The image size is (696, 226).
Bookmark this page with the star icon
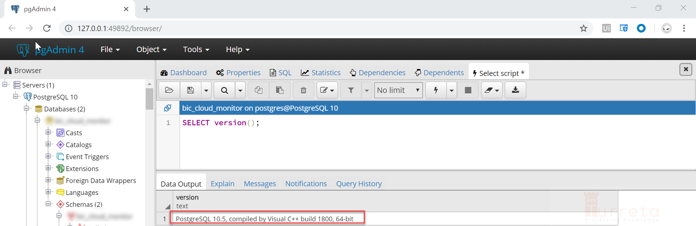pyautogui.click(x=583, y=28)
